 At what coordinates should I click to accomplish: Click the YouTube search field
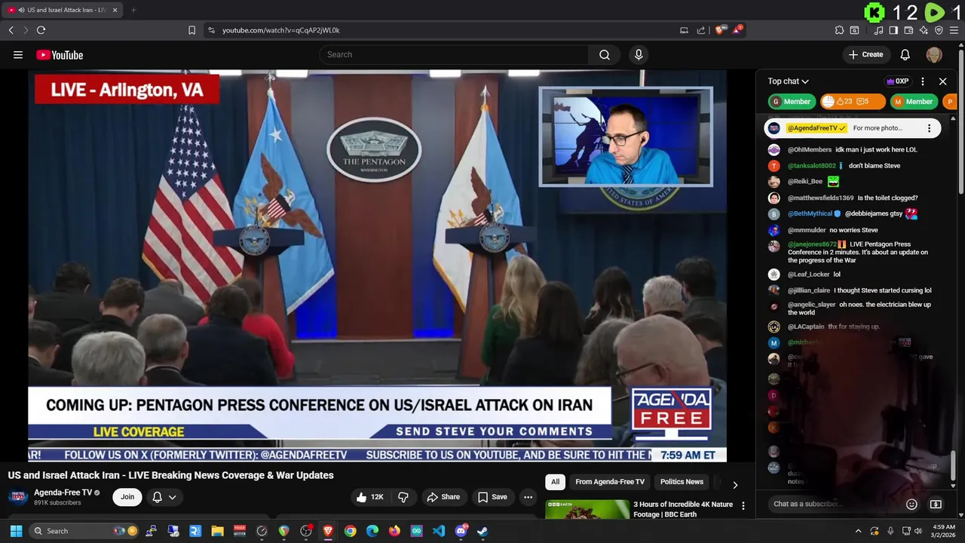[454, 54]
